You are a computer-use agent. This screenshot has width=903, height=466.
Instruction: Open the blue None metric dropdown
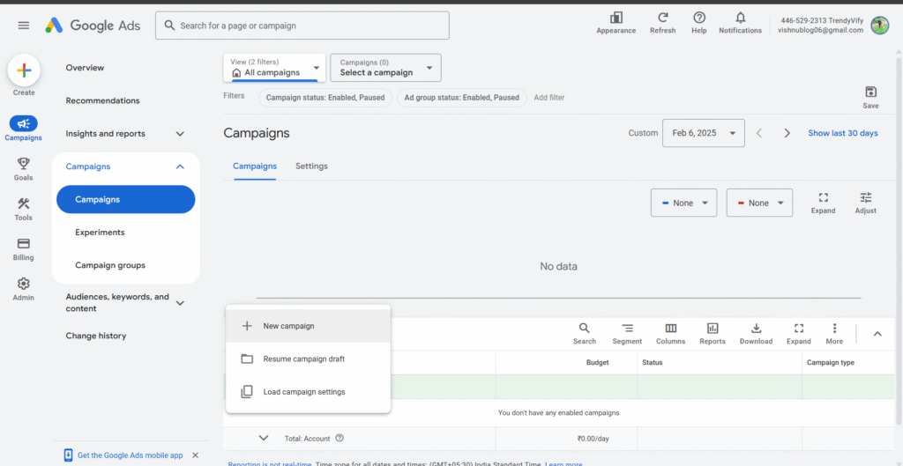[x=683, y=203]
